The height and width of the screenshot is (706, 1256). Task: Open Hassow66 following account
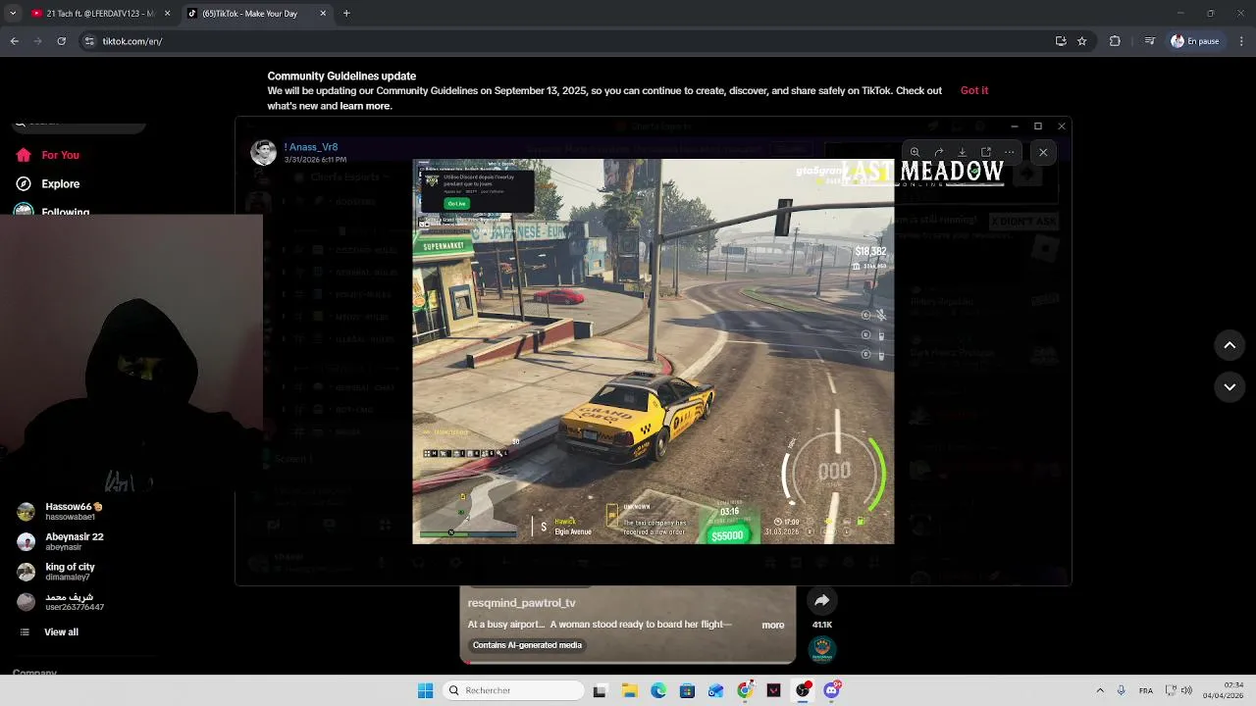click(x=60, y=512)
